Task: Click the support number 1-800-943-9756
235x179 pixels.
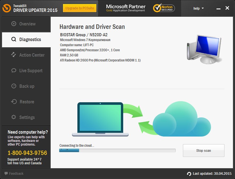Action: (x=27, y=153)
